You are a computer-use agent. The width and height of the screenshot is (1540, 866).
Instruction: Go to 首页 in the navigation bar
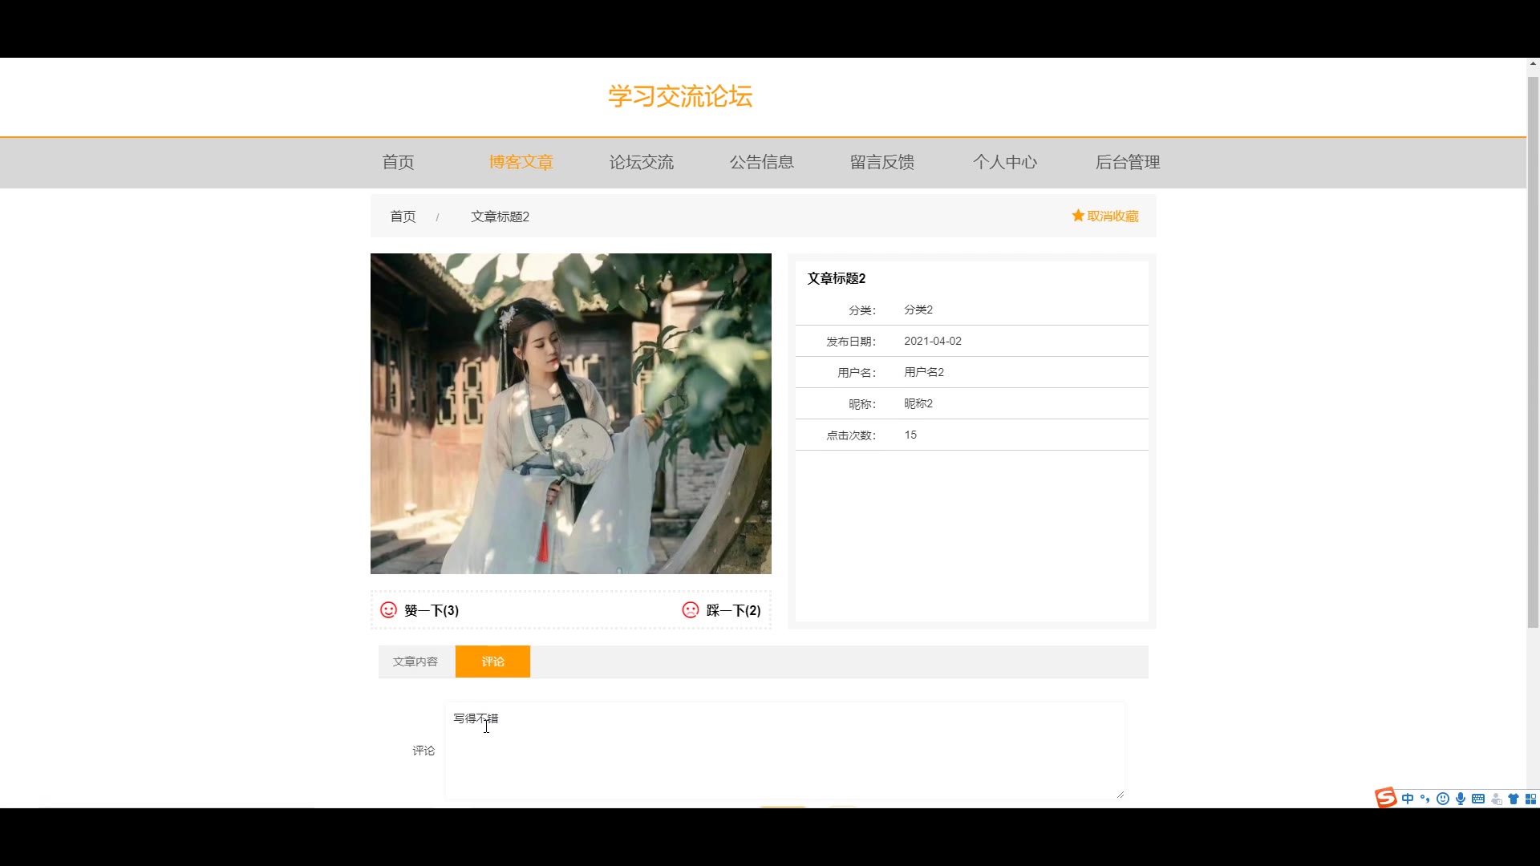pyautogui.click(x=398, y=162)
